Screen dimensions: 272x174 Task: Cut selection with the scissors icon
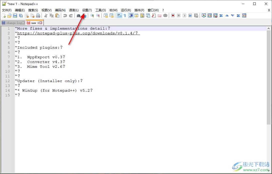[46, 16]
